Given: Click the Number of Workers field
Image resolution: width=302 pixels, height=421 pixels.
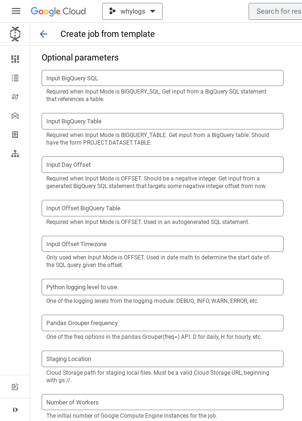Looking at the screenshot, I should pos(163,402).
